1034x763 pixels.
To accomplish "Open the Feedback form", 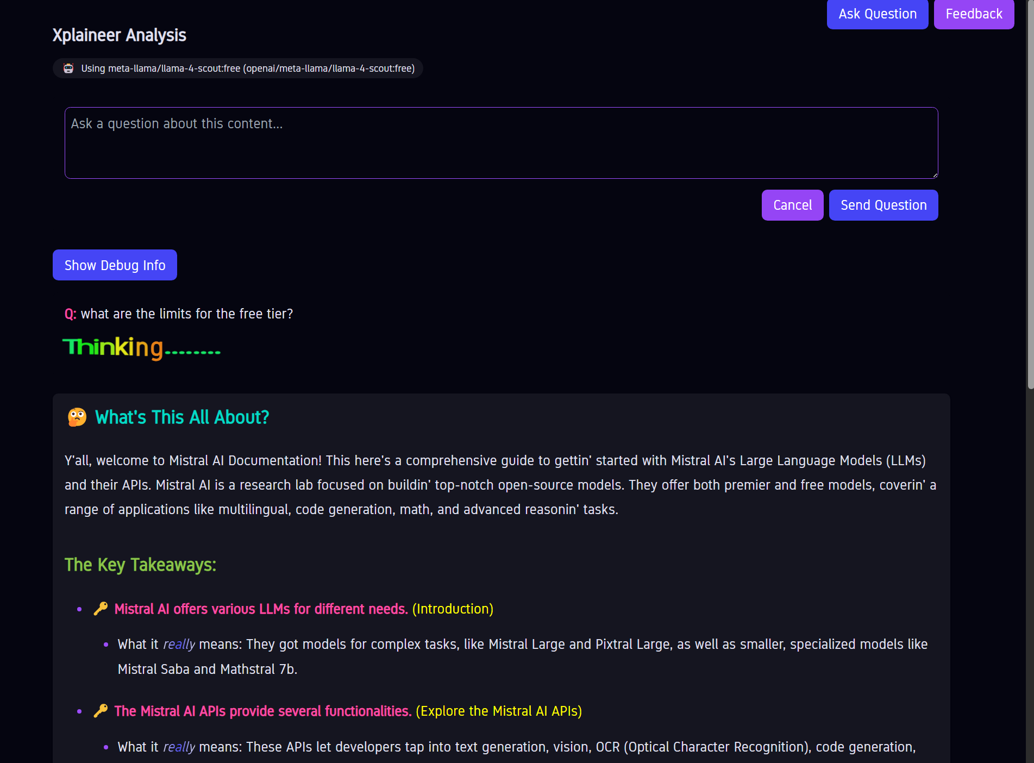I will (x=974, y=14).
